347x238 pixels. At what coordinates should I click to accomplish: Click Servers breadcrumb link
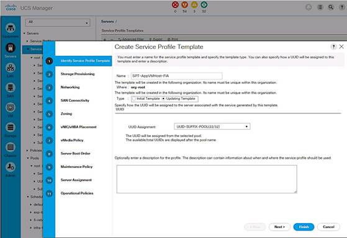coord(107,22)
